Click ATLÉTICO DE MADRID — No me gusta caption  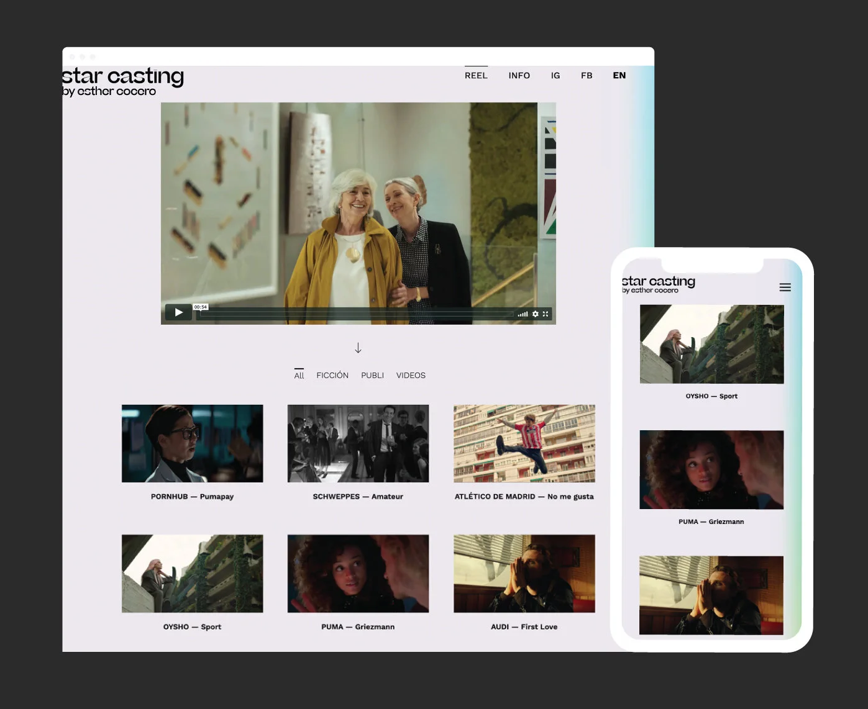pyautogui.click(x=524, y=497)
